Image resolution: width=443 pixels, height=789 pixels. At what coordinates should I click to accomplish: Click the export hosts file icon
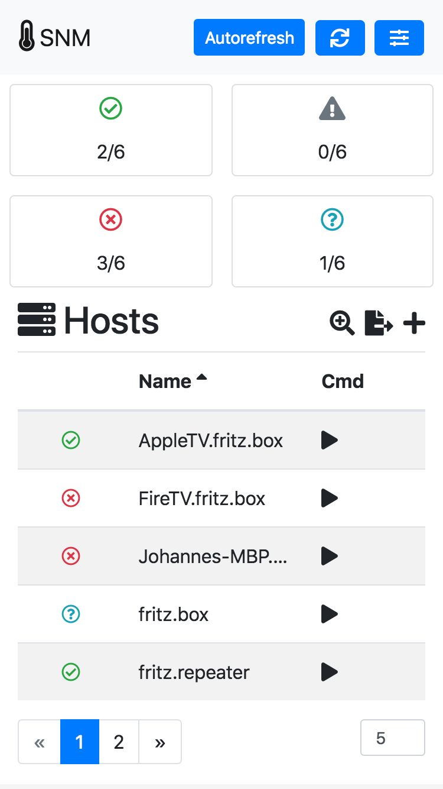pos(378,322)
